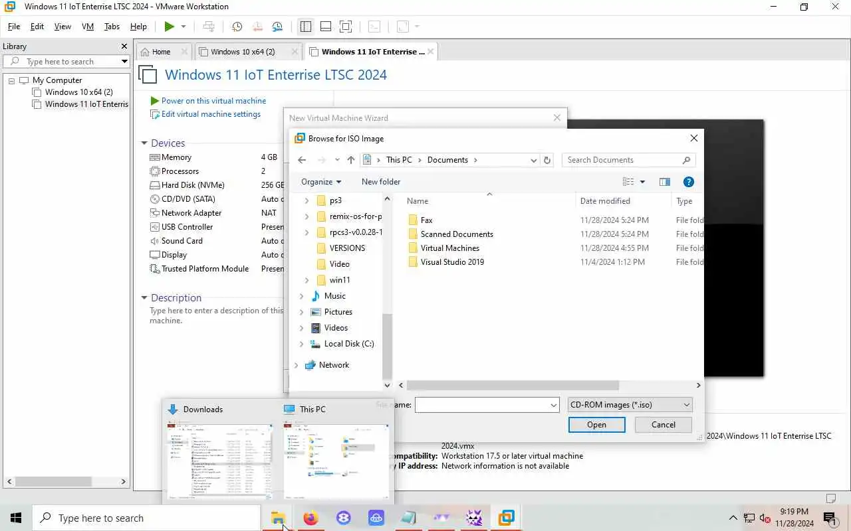Screen dimensions: 851x531
Task: Select Windows 11 IoT Enterprise in library tree
Action: tap(81, 104)
